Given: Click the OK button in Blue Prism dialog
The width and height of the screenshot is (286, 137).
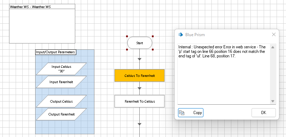Looking at the screenshot, I should [264, 113].
